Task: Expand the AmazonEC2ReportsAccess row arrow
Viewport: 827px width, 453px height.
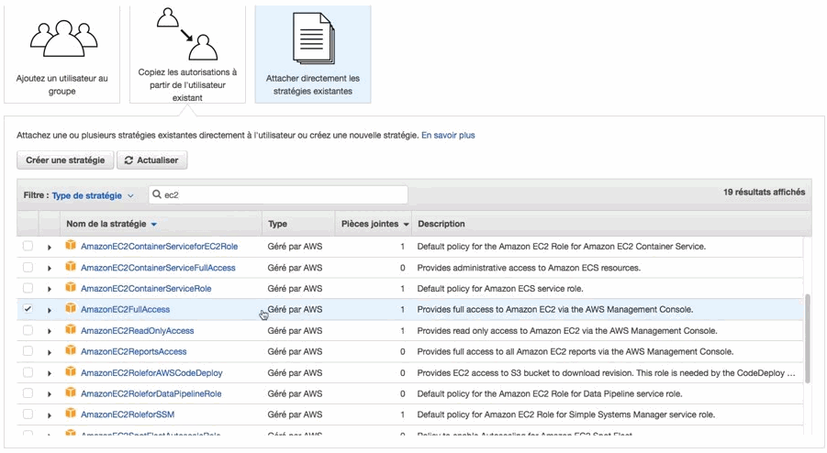Action: point(49,352)
